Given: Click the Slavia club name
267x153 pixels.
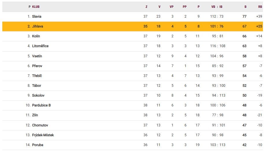Looking at the screenshot, I should click(x=37, y=16).
